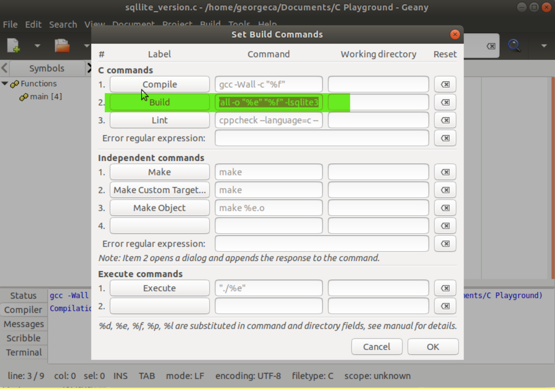Click the New file icon in Geany toolbar
The height and width of the screenshot is (389, 555).
[x=13, y=45]
